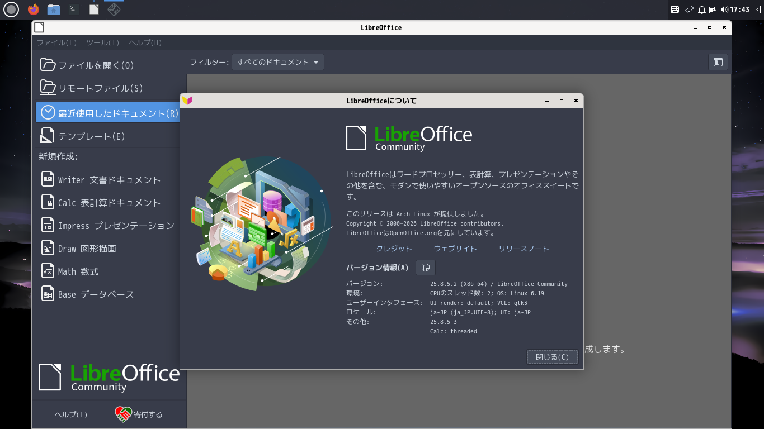Click リモートファイル(S) in Start Center
The image size is (764, 429).
point(107,88)
